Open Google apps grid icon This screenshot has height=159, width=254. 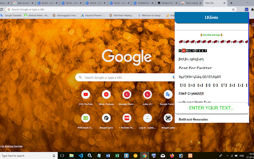coord(252,25)
